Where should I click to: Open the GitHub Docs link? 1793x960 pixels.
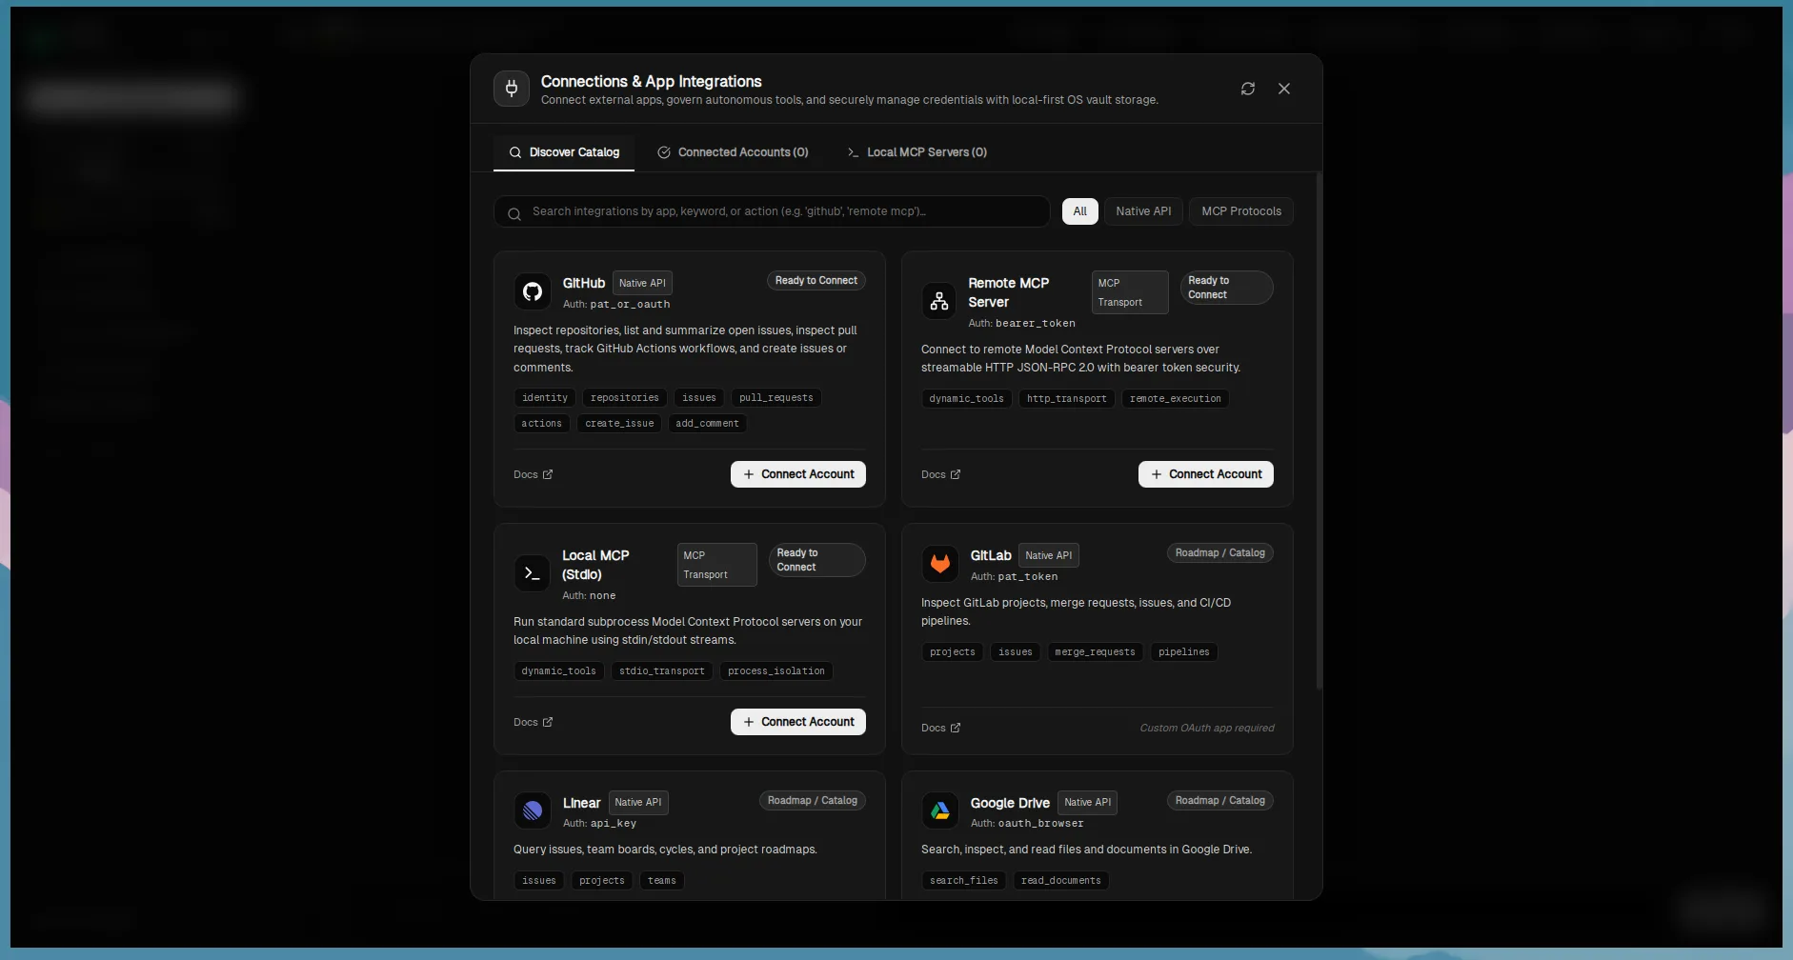[x=534, y=474]
